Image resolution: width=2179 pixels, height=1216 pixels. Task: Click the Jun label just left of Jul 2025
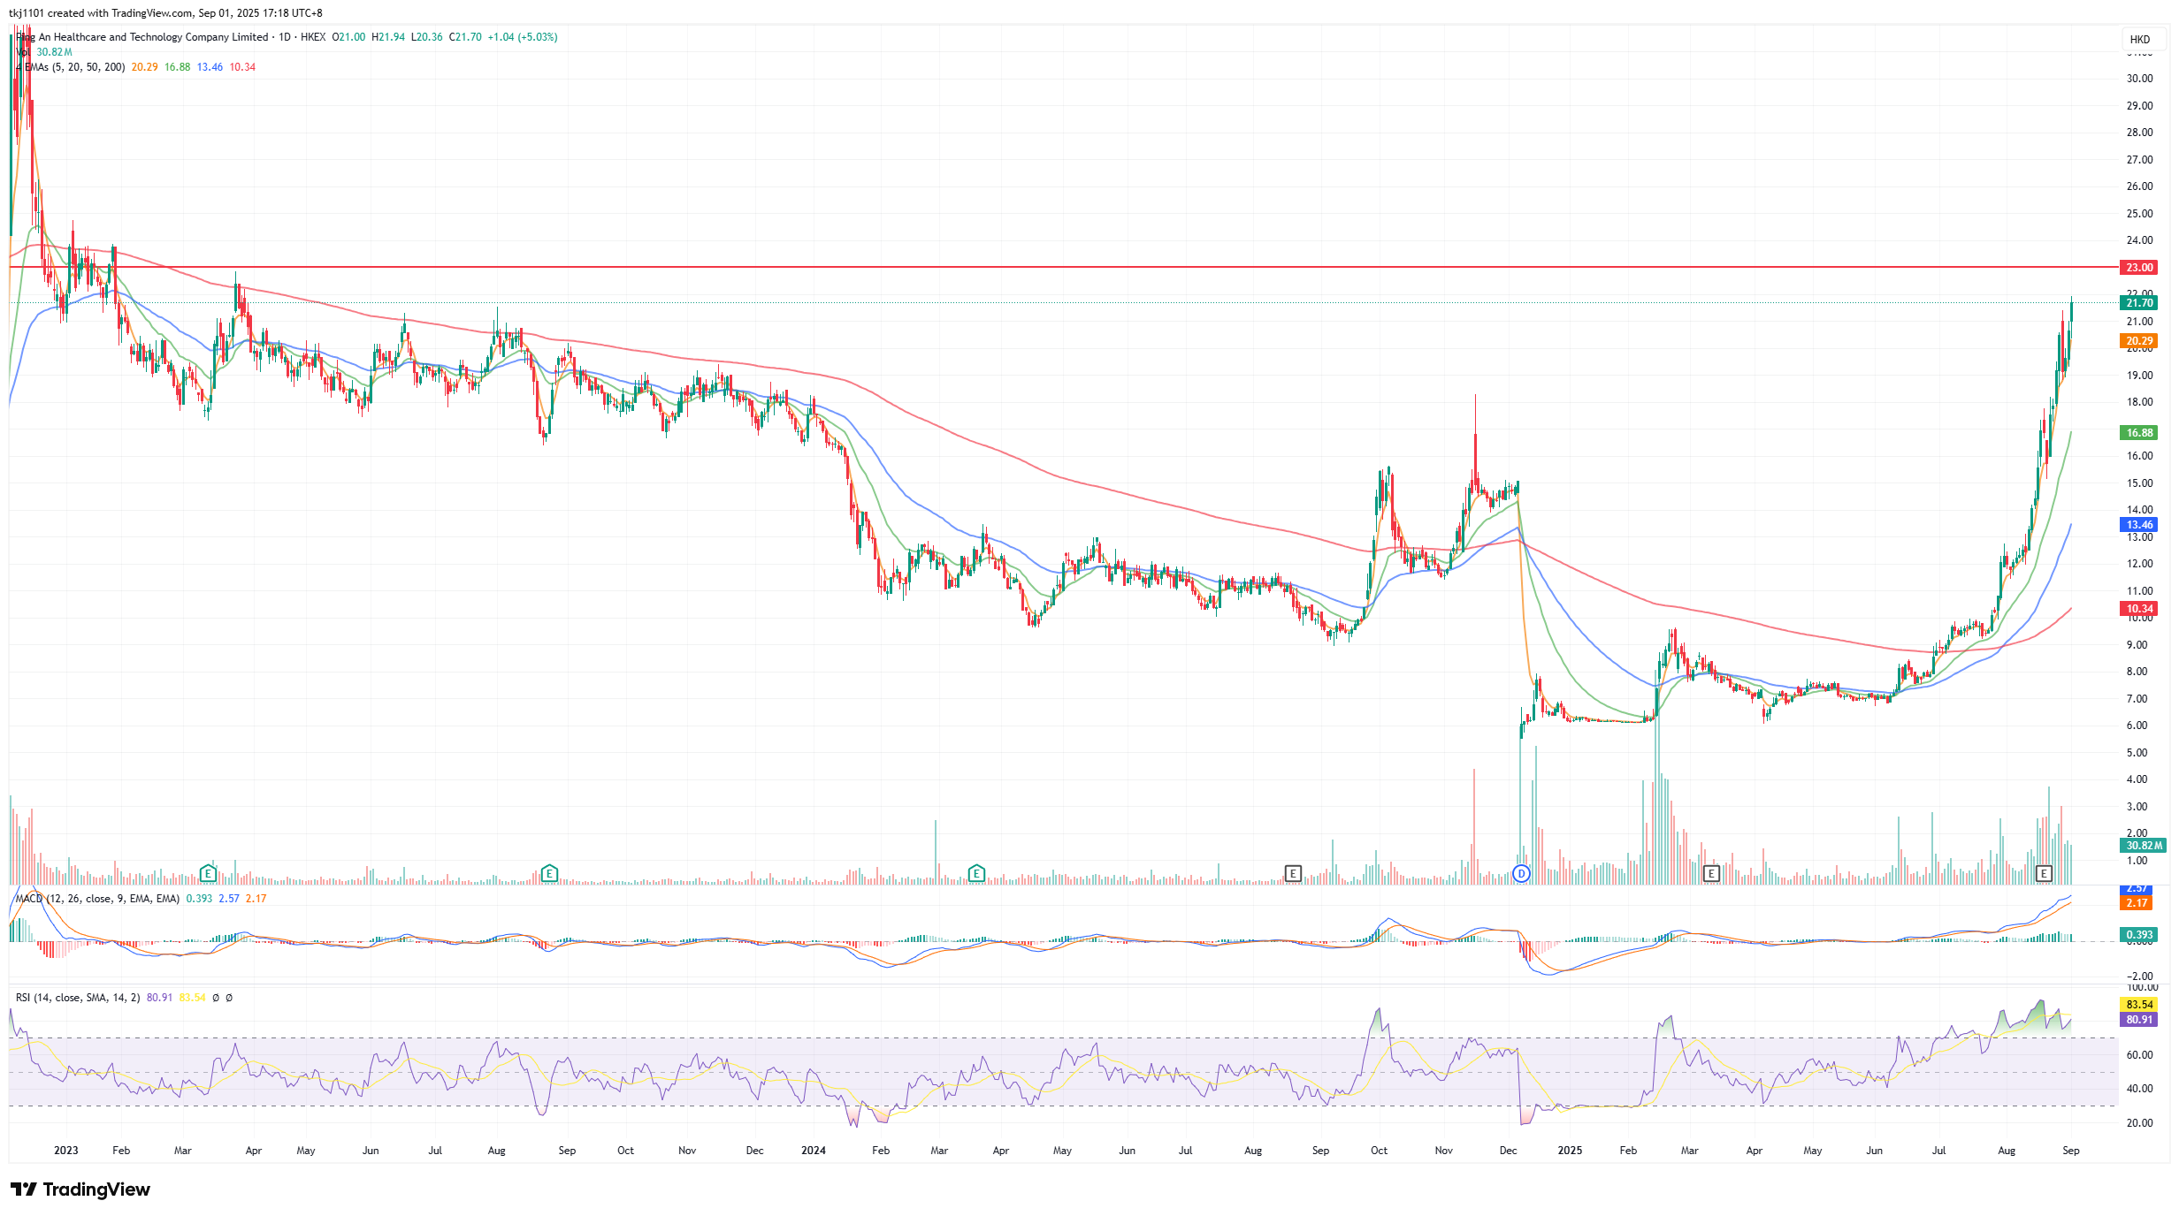tap(1874, 1151)
